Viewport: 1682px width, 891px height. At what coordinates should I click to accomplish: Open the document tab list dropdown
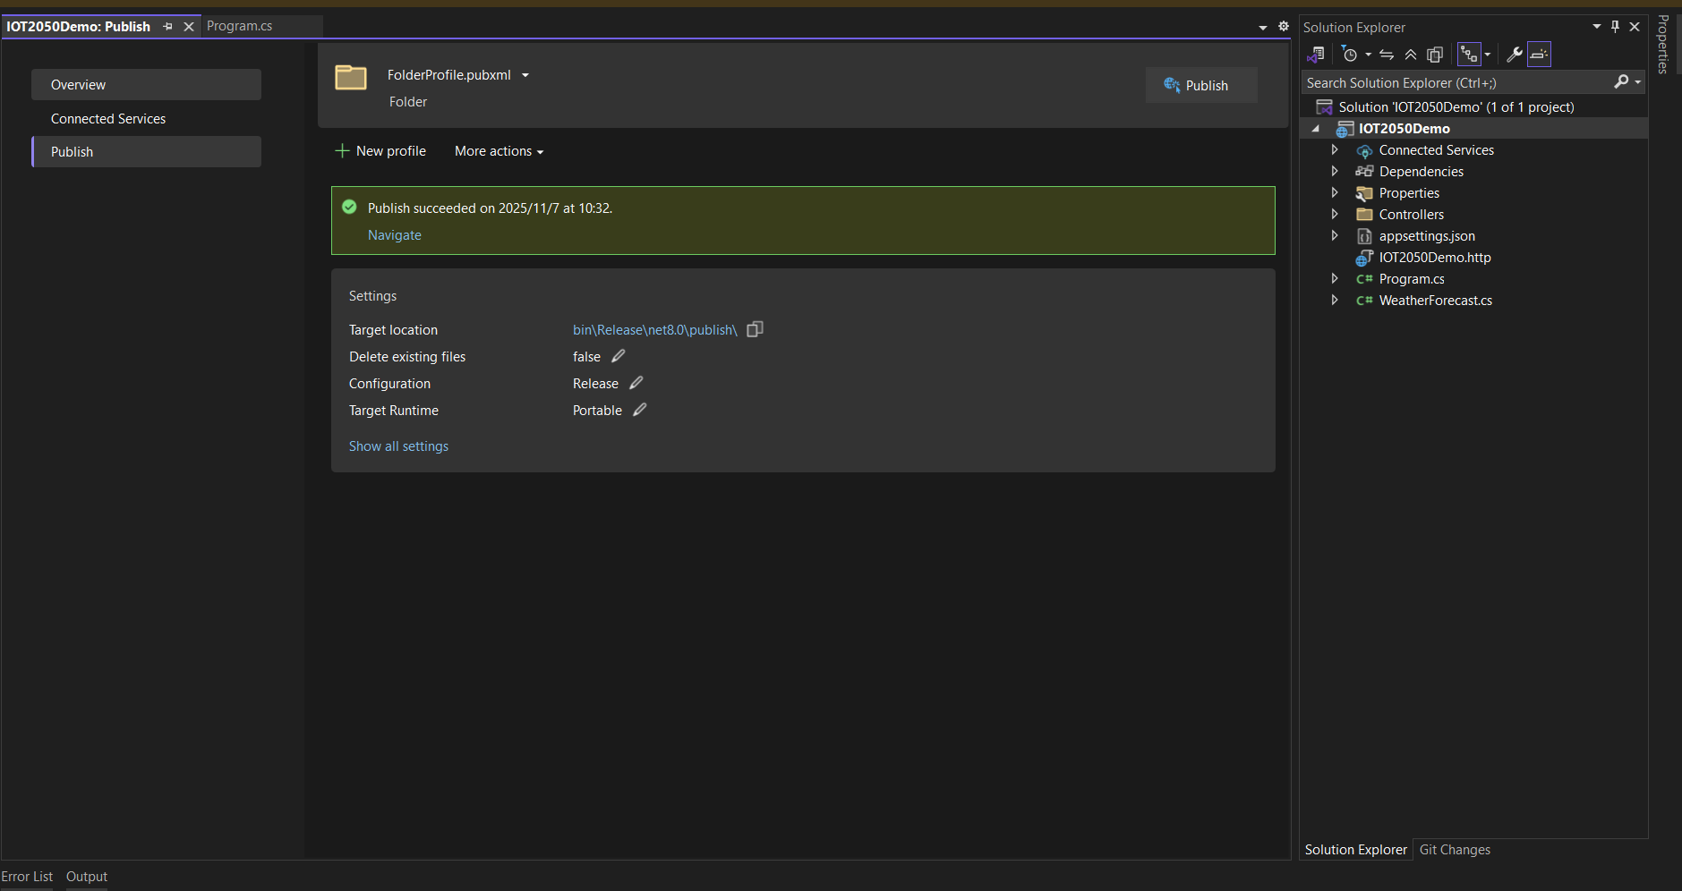click(x=1263, y=28)
